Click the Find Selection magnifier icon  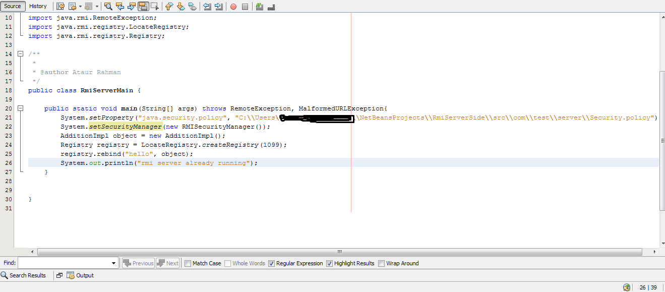click(108, 6)
